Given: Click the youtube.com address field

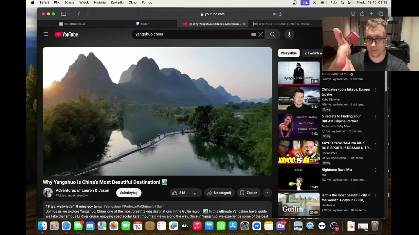Looking at the screenshot, I should (x=212, y=14).
